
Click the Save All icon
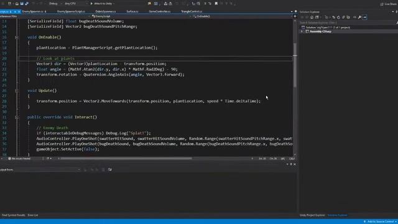27,4
